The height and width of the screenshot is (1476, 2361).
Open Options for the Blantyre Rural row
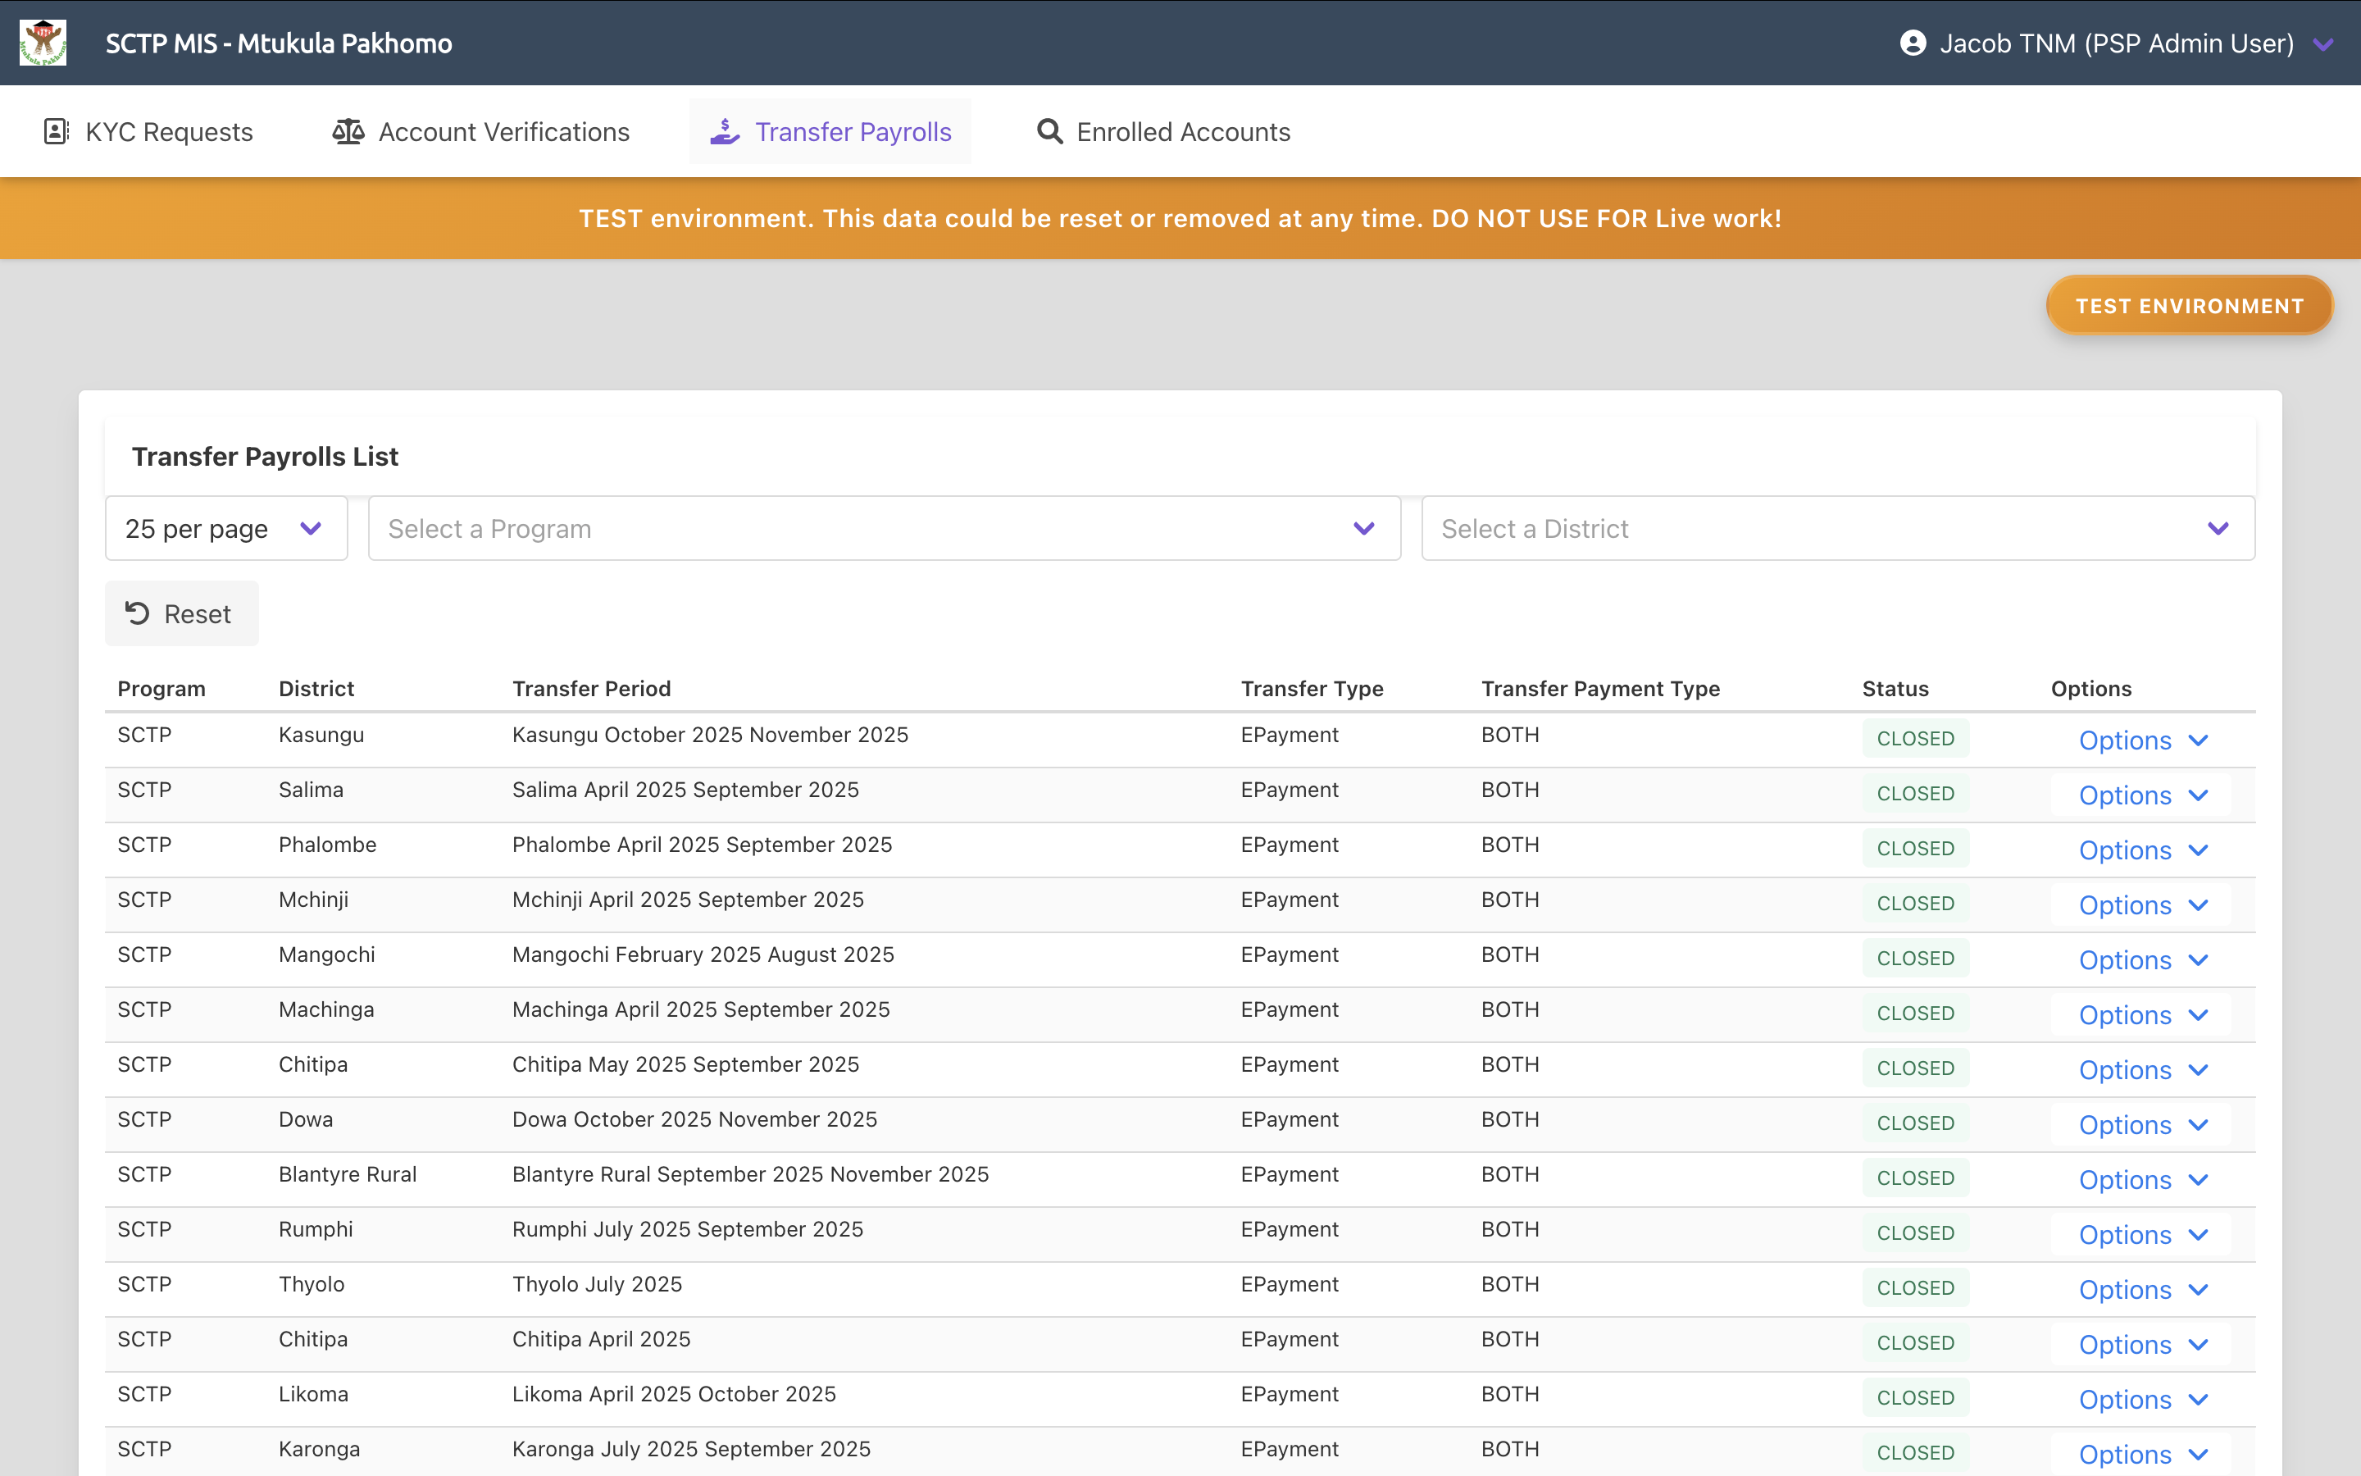2141,1179
